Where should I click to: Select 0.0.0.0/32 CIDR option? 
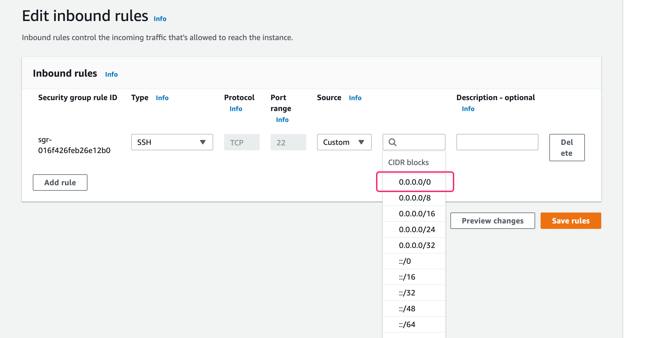pos(416,245)
